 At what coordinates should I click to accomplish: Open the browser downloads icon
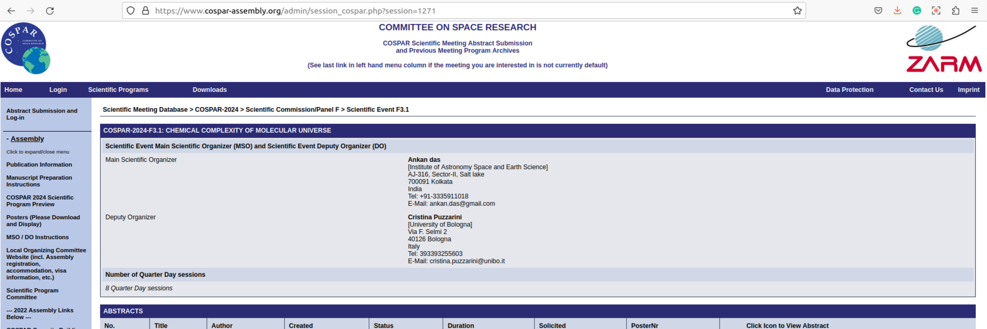click(x=897, y=11)
